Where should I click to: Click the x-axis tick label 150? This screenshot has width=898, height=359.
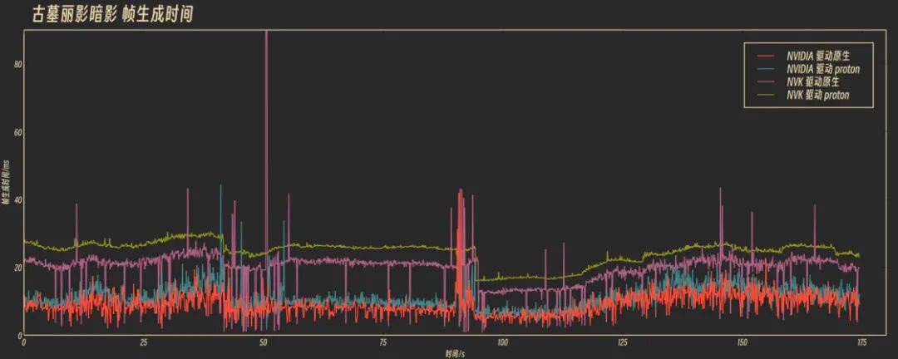pos(742,342)
